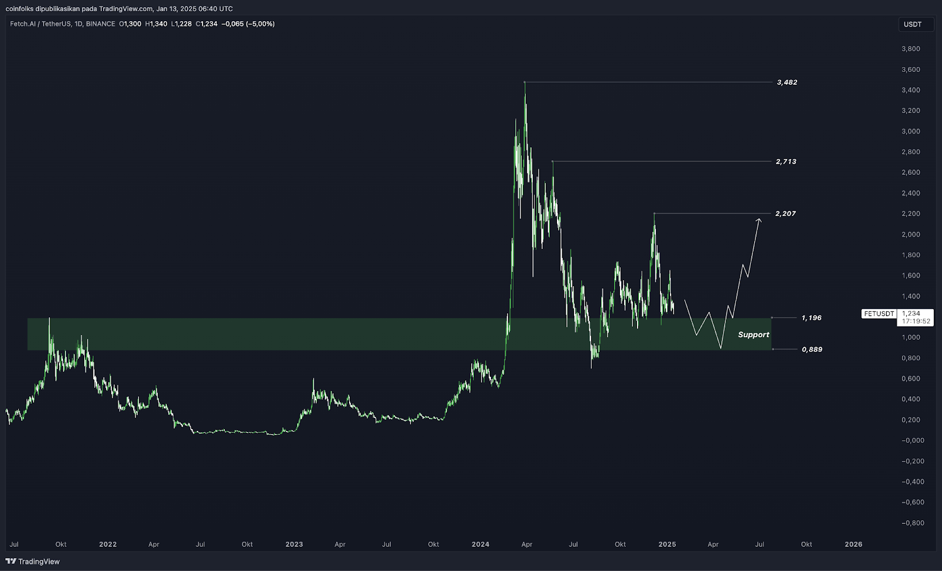Viewport: 942px width, 571px height.
Task: Click the high value H1,340
Action: click(x=156, y=24)
